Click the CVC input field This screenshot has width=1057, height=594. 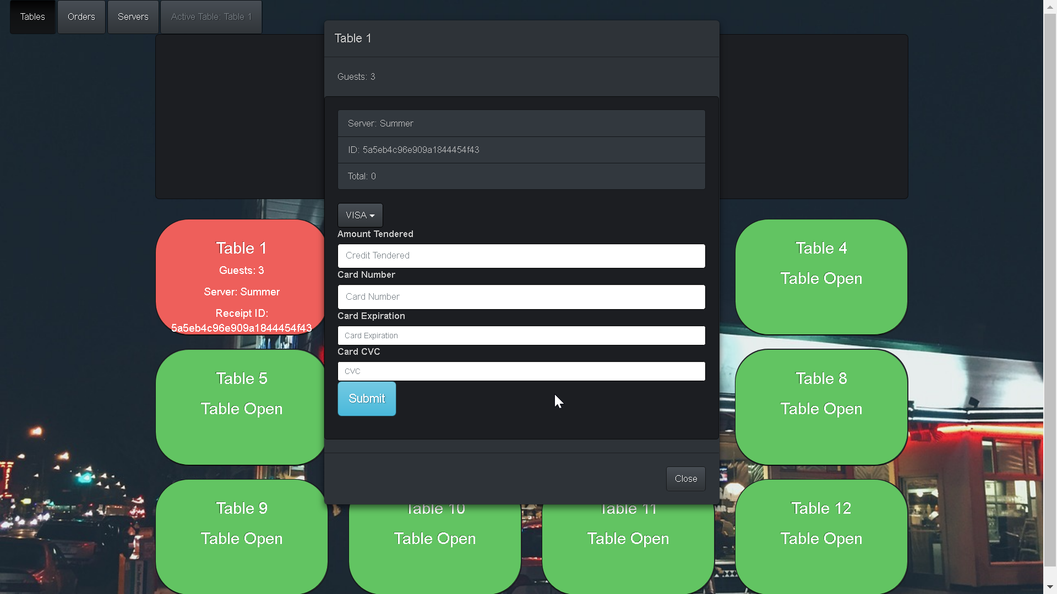coord(521,371)
